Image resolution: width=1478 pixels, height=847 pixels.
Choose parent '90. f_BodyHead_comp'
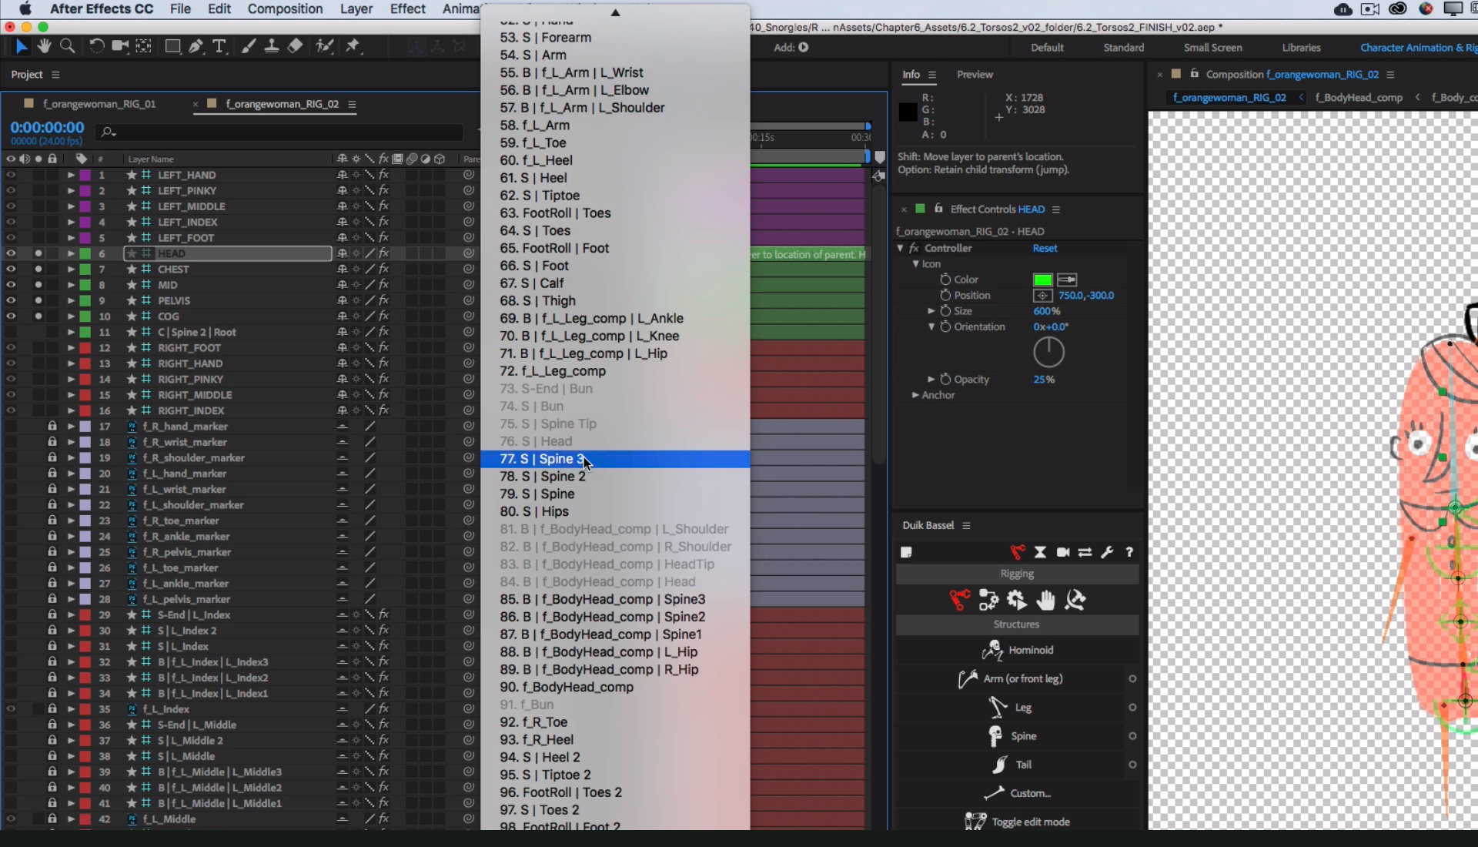[x=615, y=687]
